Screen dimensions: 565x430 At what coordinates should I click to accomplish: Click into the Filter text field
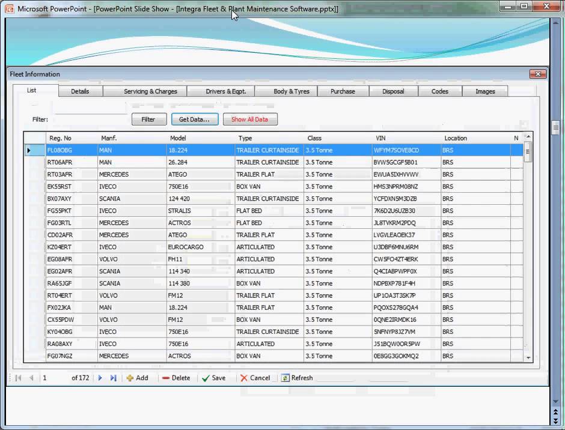click(x=90, y=119)
